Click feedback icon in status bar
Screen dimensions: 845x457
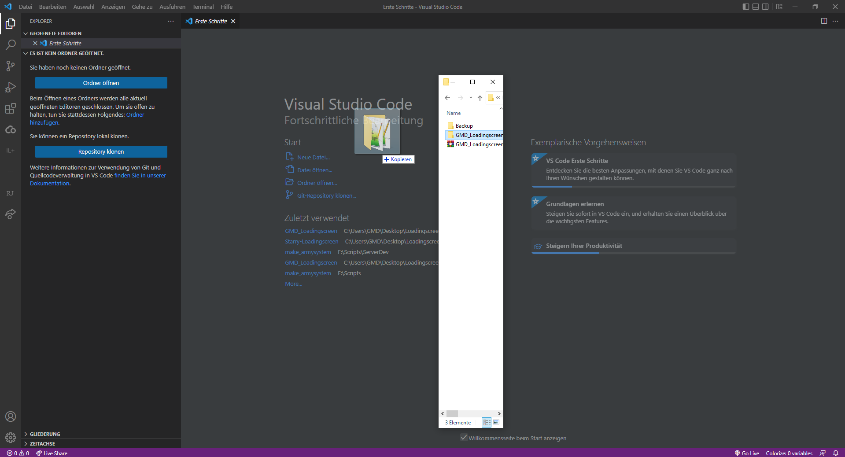pos(823,453)
